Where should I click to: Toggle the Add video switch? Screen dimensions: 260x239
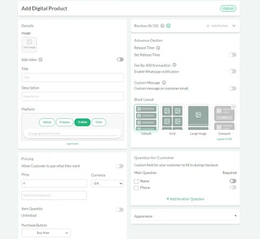click(120, 60)
